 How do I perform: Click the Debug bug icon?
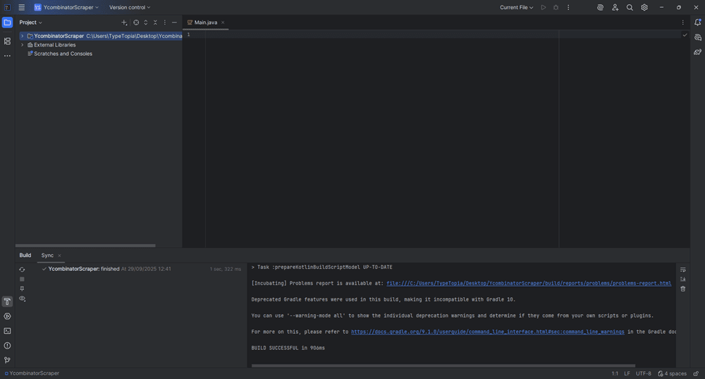click(556, 8)
